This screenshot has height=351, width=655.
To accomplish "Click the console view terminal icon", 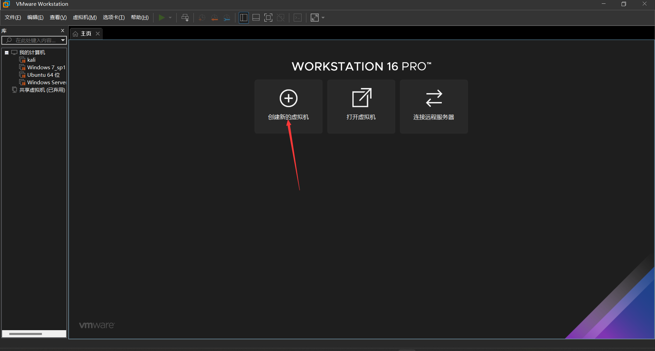I will coord(298,18).
